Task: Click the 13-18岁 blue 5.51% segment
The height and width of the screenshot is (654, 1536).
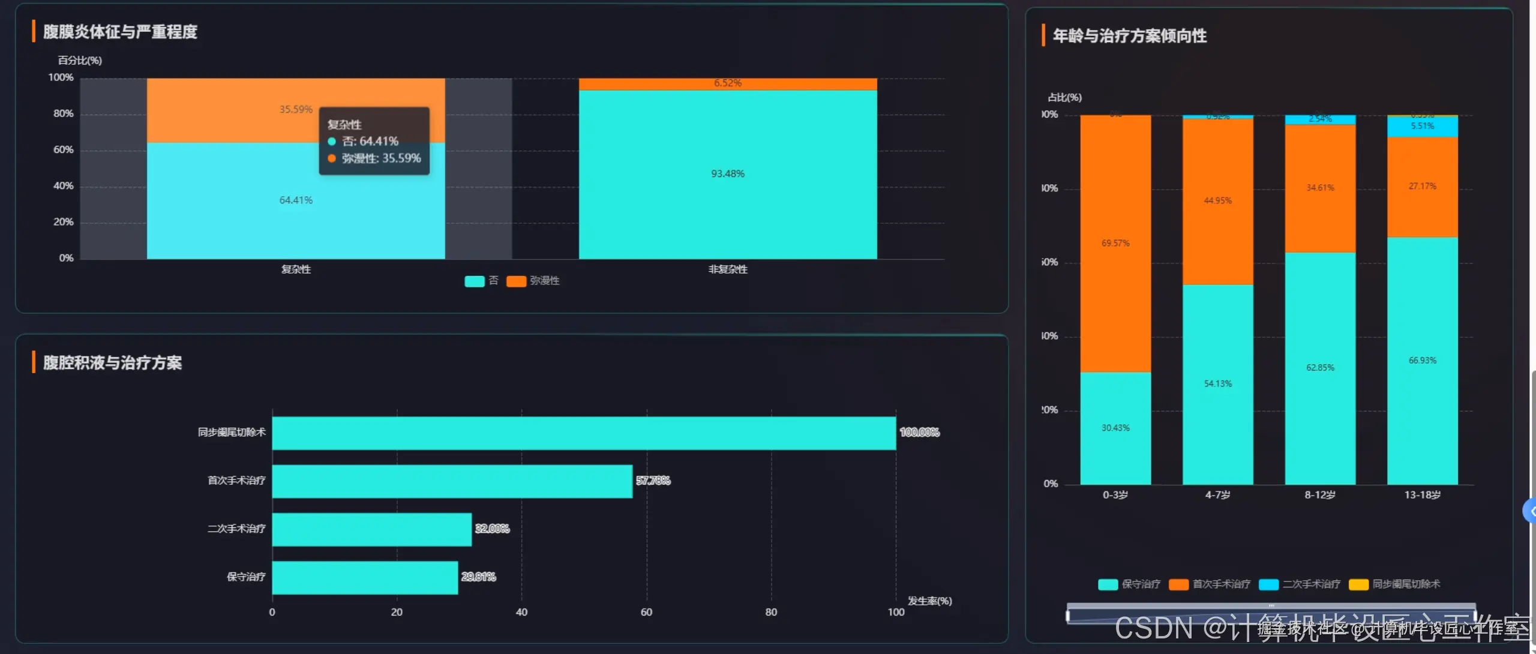Action: click(1422, 127)
